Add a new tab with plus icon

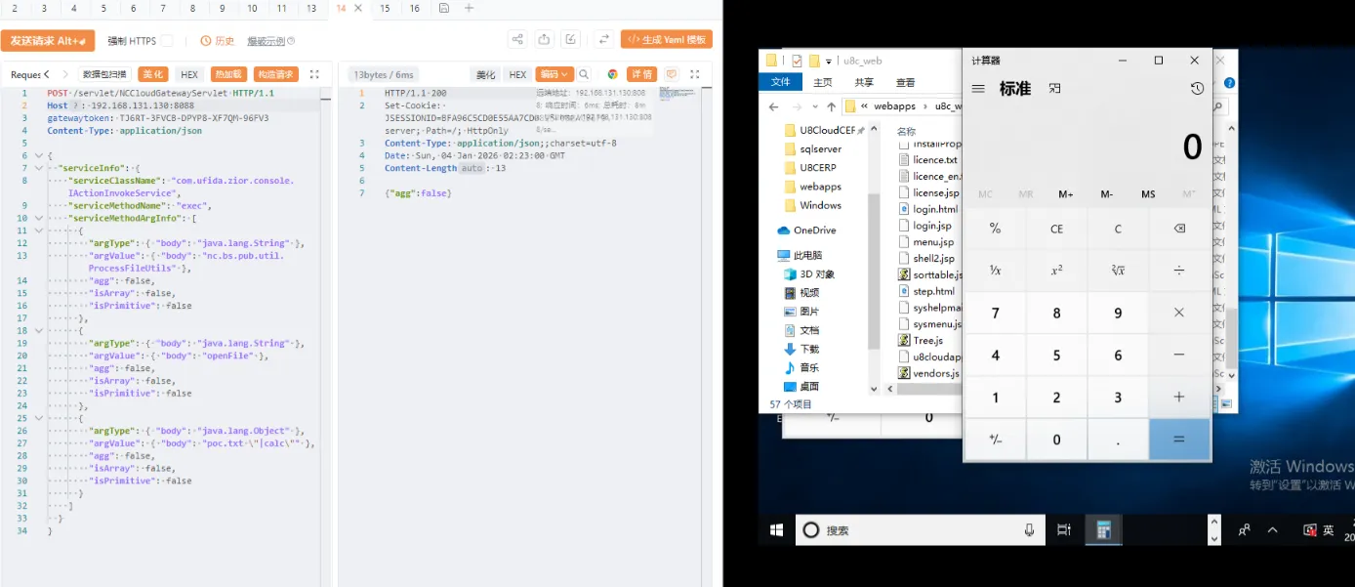coord(470,8)
